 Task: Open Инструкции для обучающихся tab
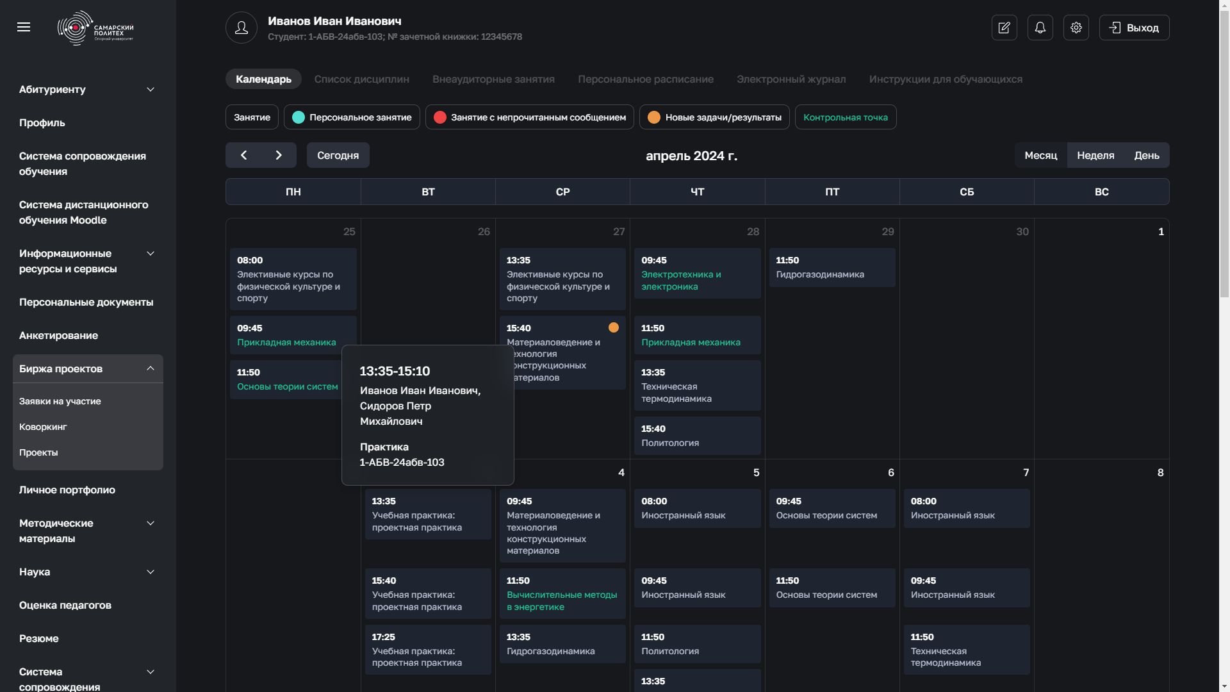pos(946,79)
